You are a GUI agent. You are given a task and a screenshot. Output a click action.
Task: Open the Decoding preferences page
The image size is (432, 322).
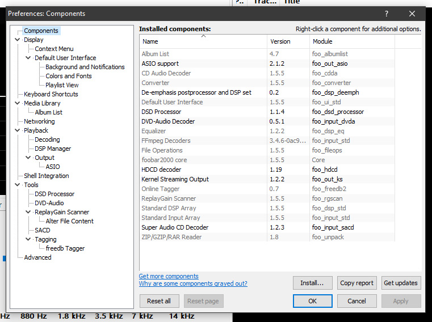click(47, 139)
